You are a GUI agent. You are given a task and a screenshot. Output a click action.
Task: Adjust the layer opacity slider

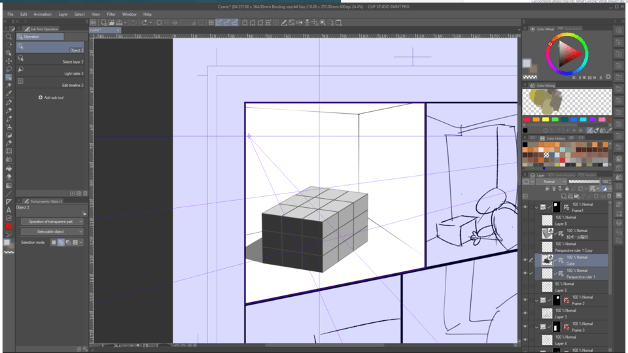(584, 181)
